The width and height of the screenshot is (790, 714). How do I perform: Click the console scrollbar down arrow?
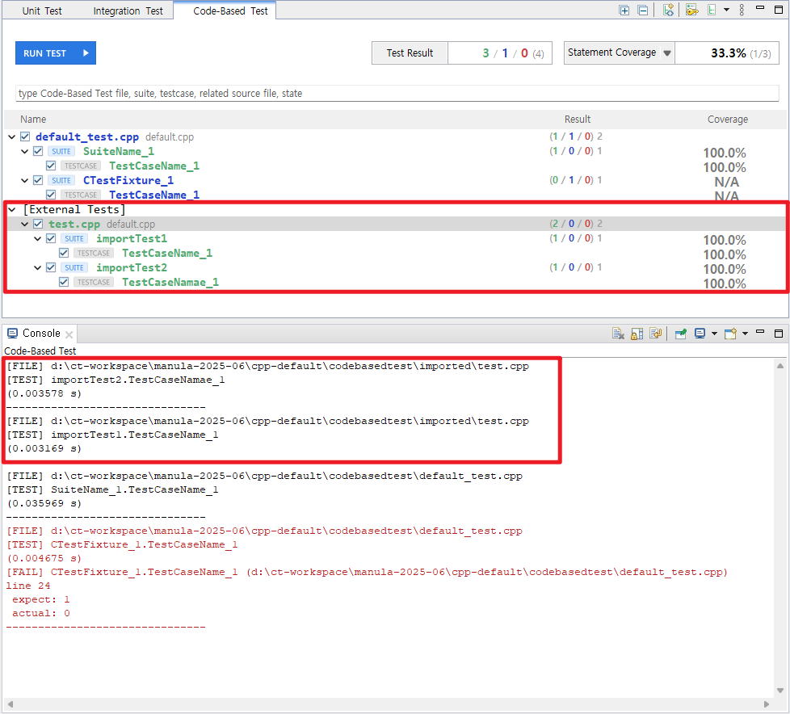point(780,691)
